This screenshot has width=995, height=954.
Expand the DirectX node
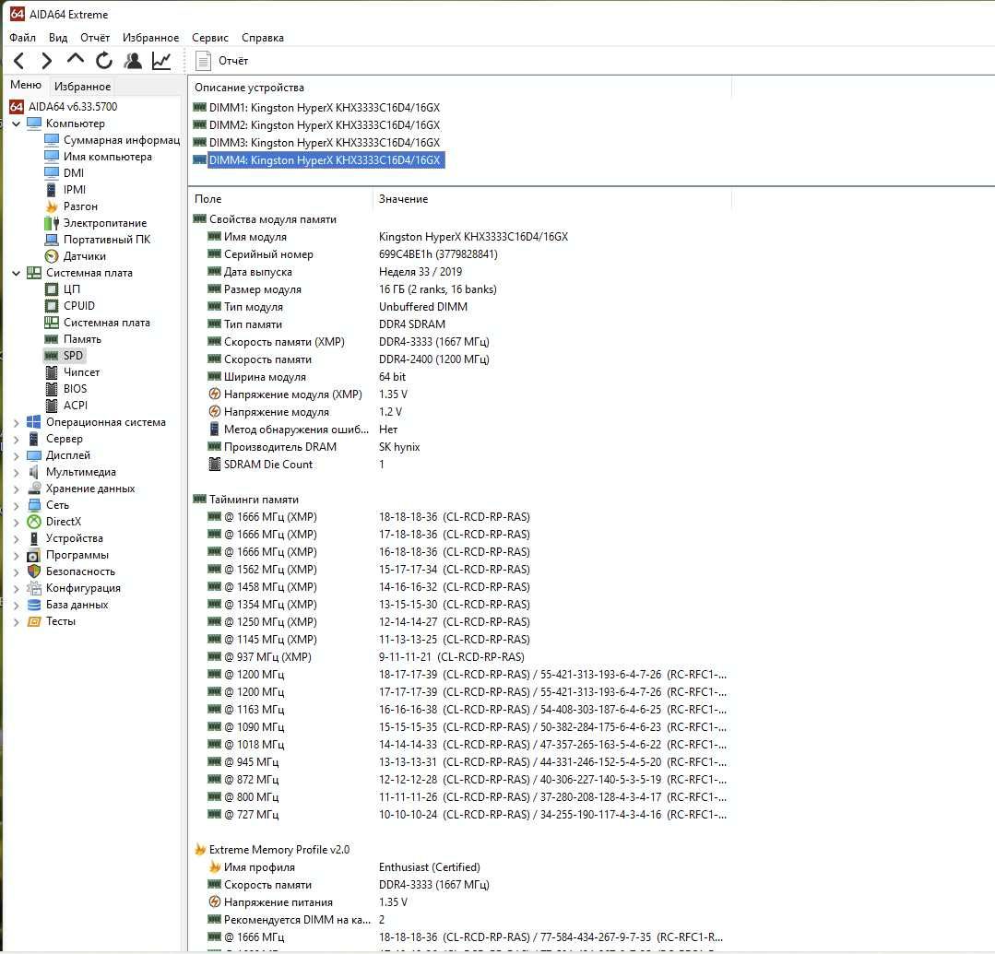pyautogui.click(x=16, y=522)
